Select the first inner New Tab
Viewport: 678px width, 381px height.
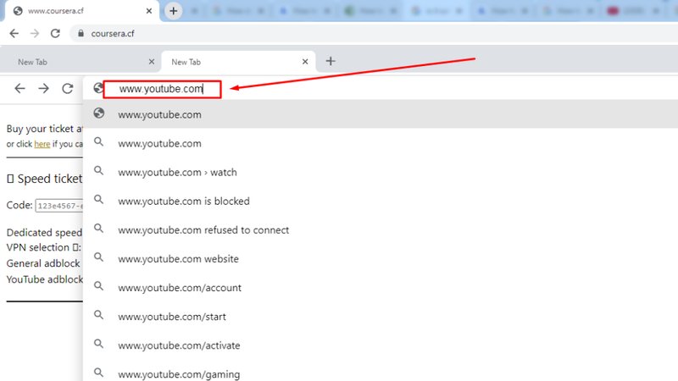pyautogui.click(x=80, y=62)
